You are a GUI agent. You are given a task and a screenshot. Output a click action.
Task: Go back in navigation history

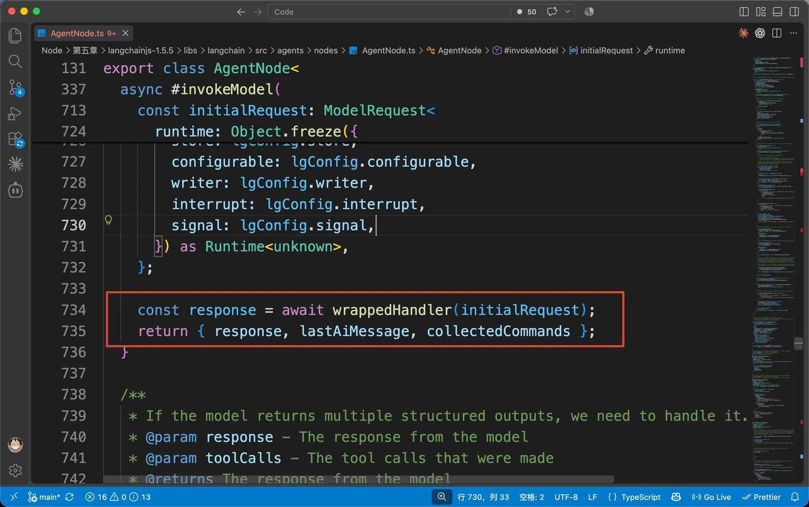[241, 12]
